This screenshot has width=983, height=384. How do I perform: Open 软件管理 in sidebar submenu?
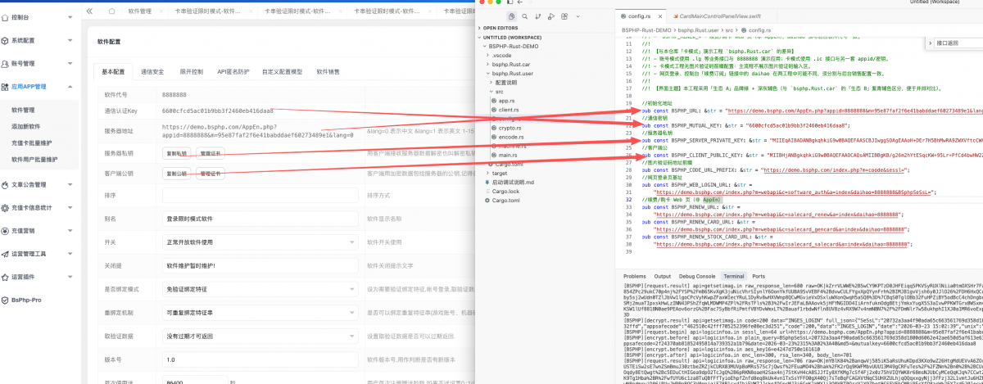coord(23,109)
